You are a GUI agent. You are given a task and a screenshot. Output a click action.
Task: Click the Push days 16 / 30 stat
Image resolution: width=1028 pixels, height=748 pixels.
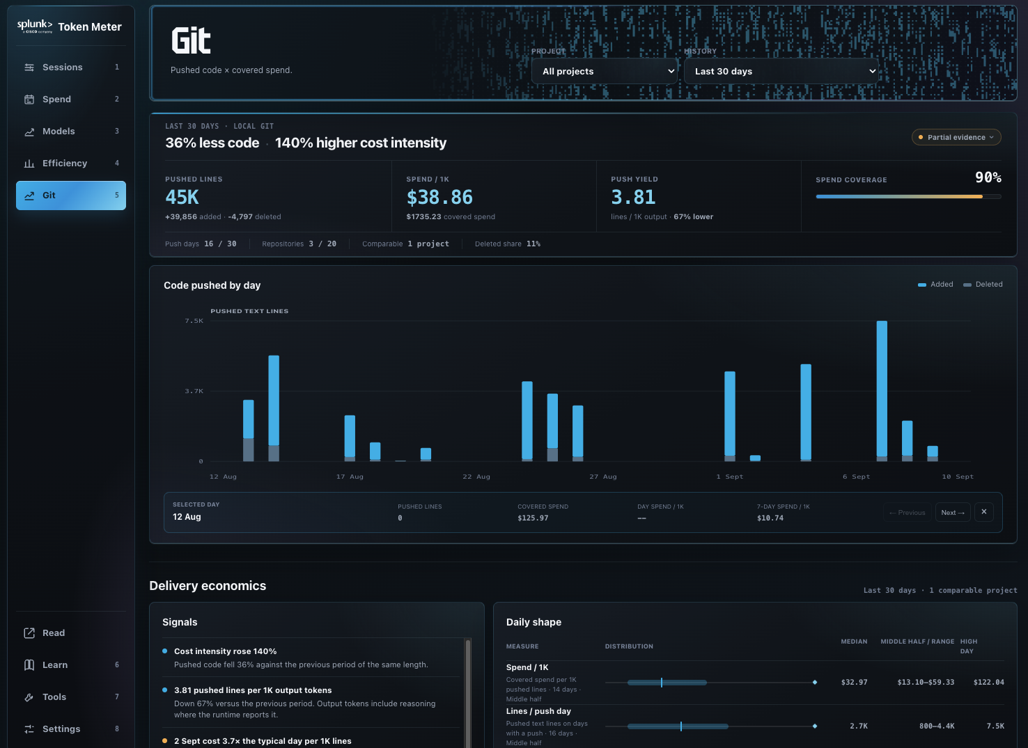(x=201, y=244)
